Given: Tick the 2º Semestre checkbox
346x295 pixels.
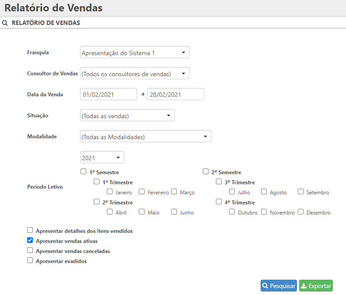Looking at the screenshot, I should [205, 172].
